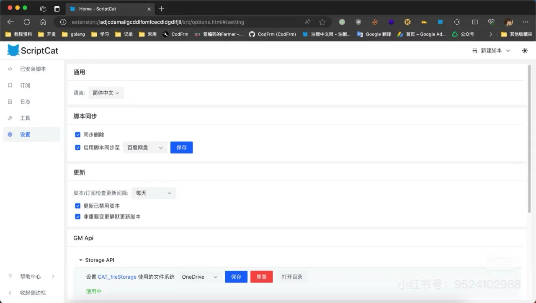Open the 公众号 bookmark
This screenshot has width=536, height=303.
463,34
